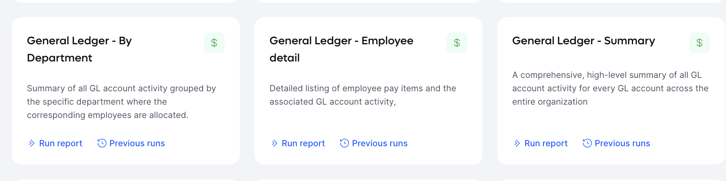The width and height of the screenshot is (726, 181).
Task: Click dollar icon on By Department card
Action: tap(214, 43)
